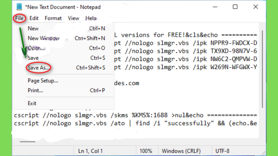Select Print... from the File menu
This screenshot has width=278, height=156.
tap(66, 90)
